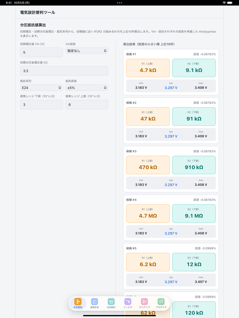The width and height of the screenshot is (239, 318).
Task: Click the 算出結果 results heading
Action: point(149,44)
